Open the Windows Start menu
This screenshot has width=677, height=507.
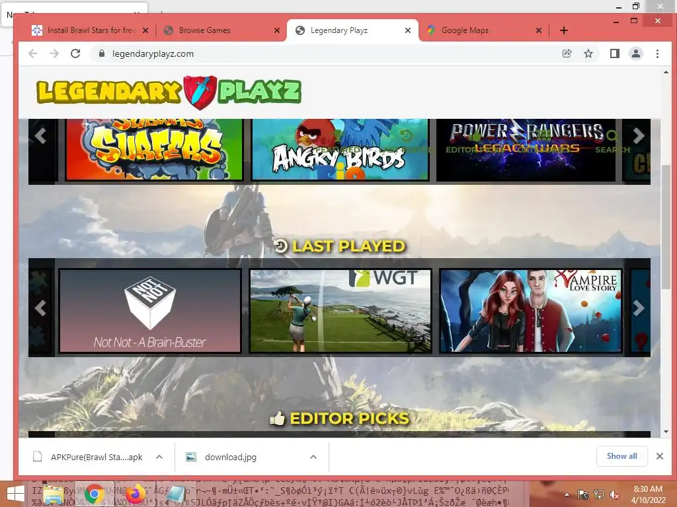15,494
